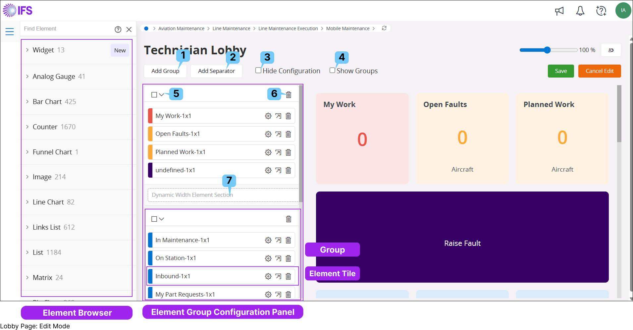Image resolution: width=633 pixels, height=330 pixels.
Task: Go to Aviation Maintenance breadcrumb
Action: [181, 28]
